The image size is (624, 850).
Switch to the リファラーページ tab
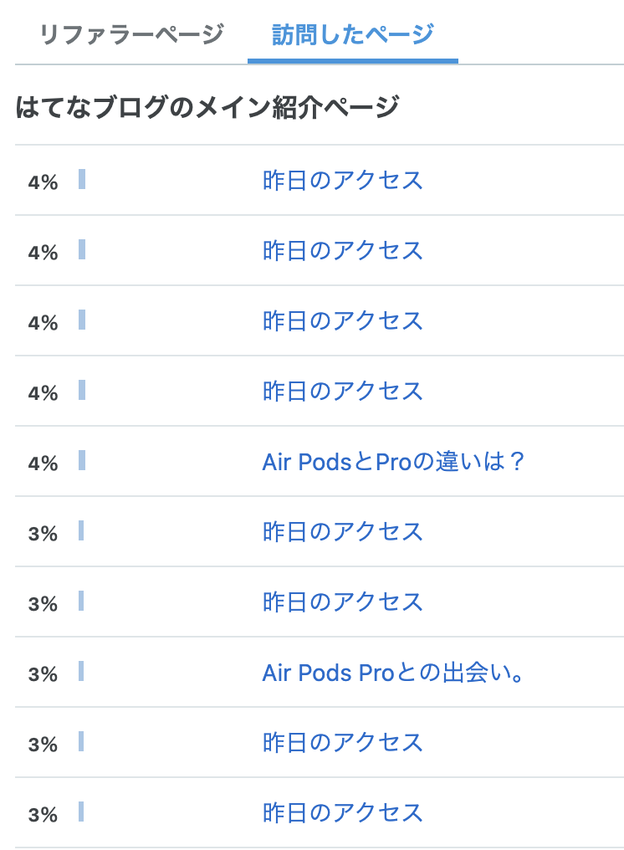tap(131, 34)
